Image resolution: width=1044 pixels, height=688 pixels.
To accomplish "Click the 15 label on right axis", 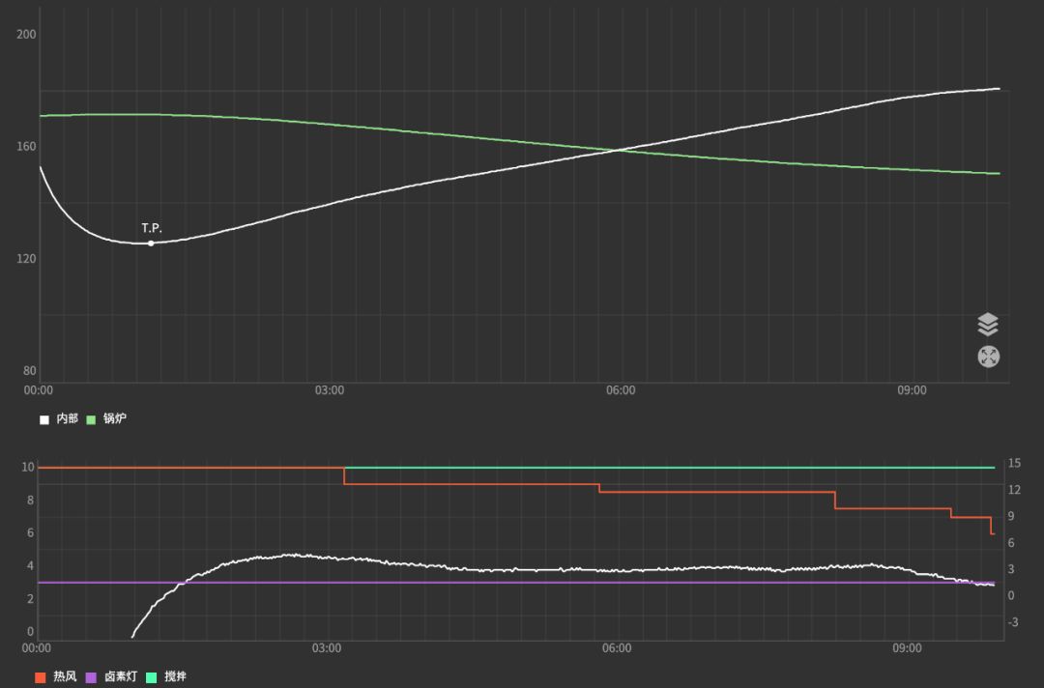I will (1014, 464).
